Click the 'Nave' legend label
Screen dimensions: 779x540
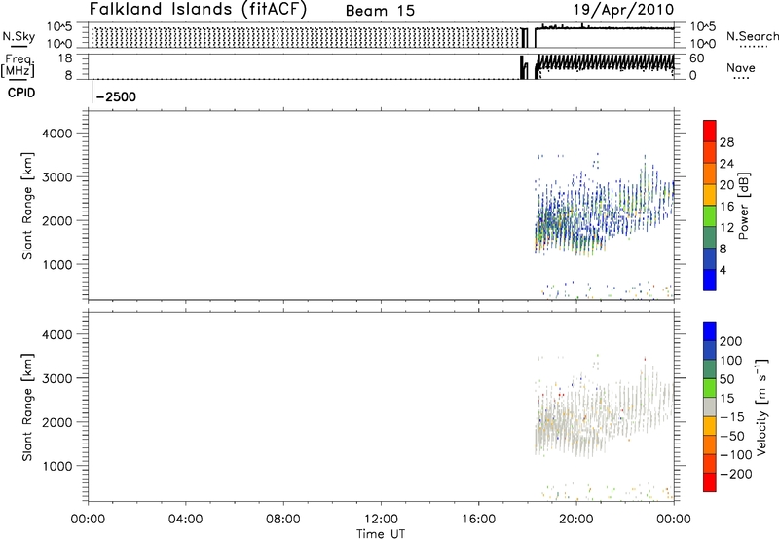tap(740, 67)
